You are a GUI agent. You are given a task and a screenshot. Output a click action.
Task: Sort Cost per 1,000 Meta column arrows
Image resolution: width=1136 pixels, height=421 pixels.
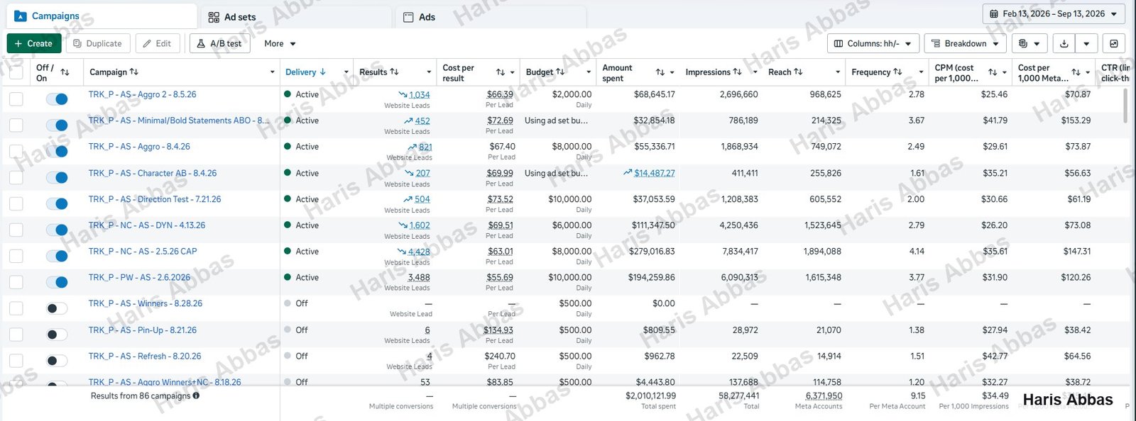1076,72
